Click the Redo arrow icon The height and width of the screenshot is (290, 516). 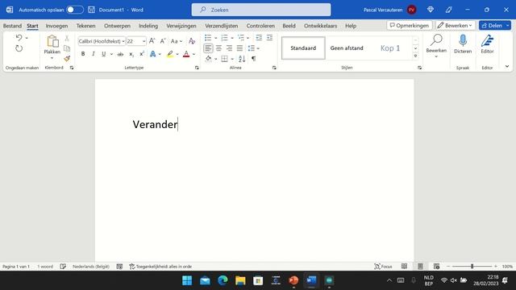(x=19, y=48)
